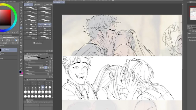Screen dimensions: 196x110
Task: Choose the strongest anti-aliasing level
Action: point(48,68)
